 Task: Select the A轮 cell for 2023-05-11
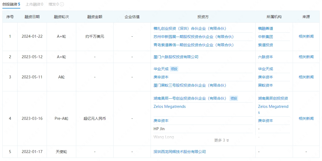tap(61, 77)
